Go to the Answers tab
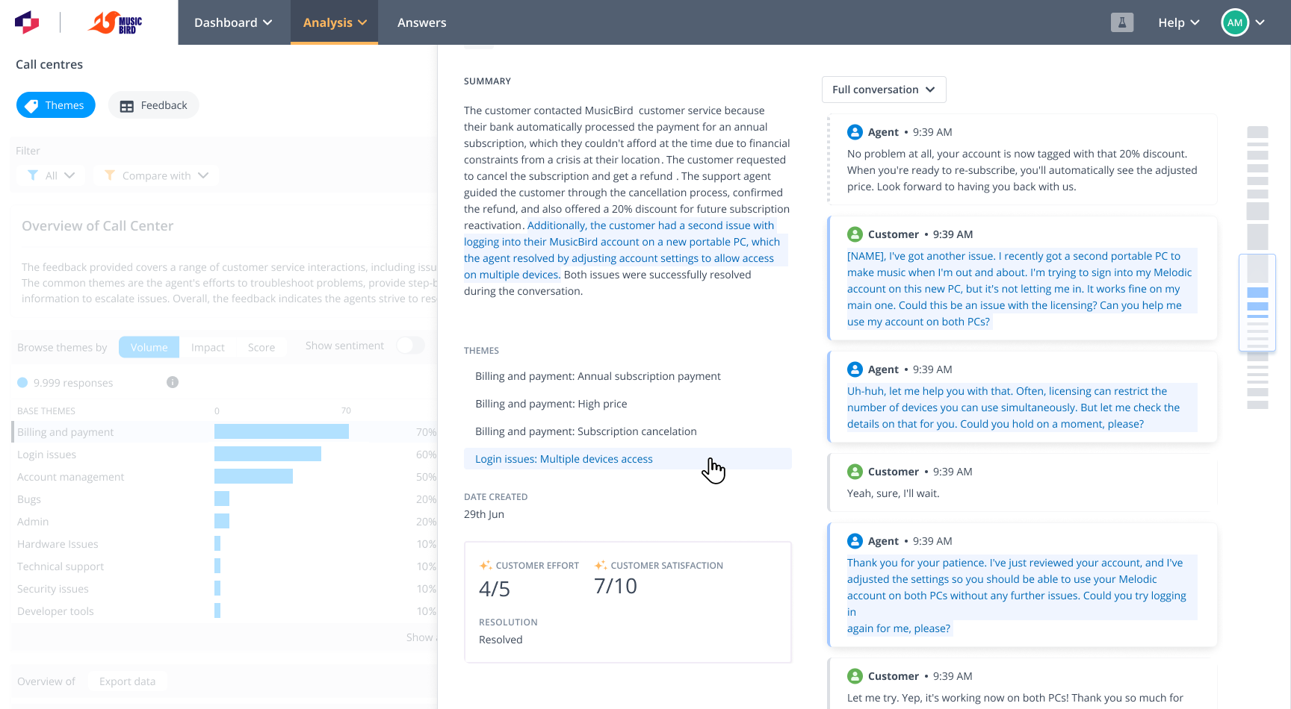 422,22
